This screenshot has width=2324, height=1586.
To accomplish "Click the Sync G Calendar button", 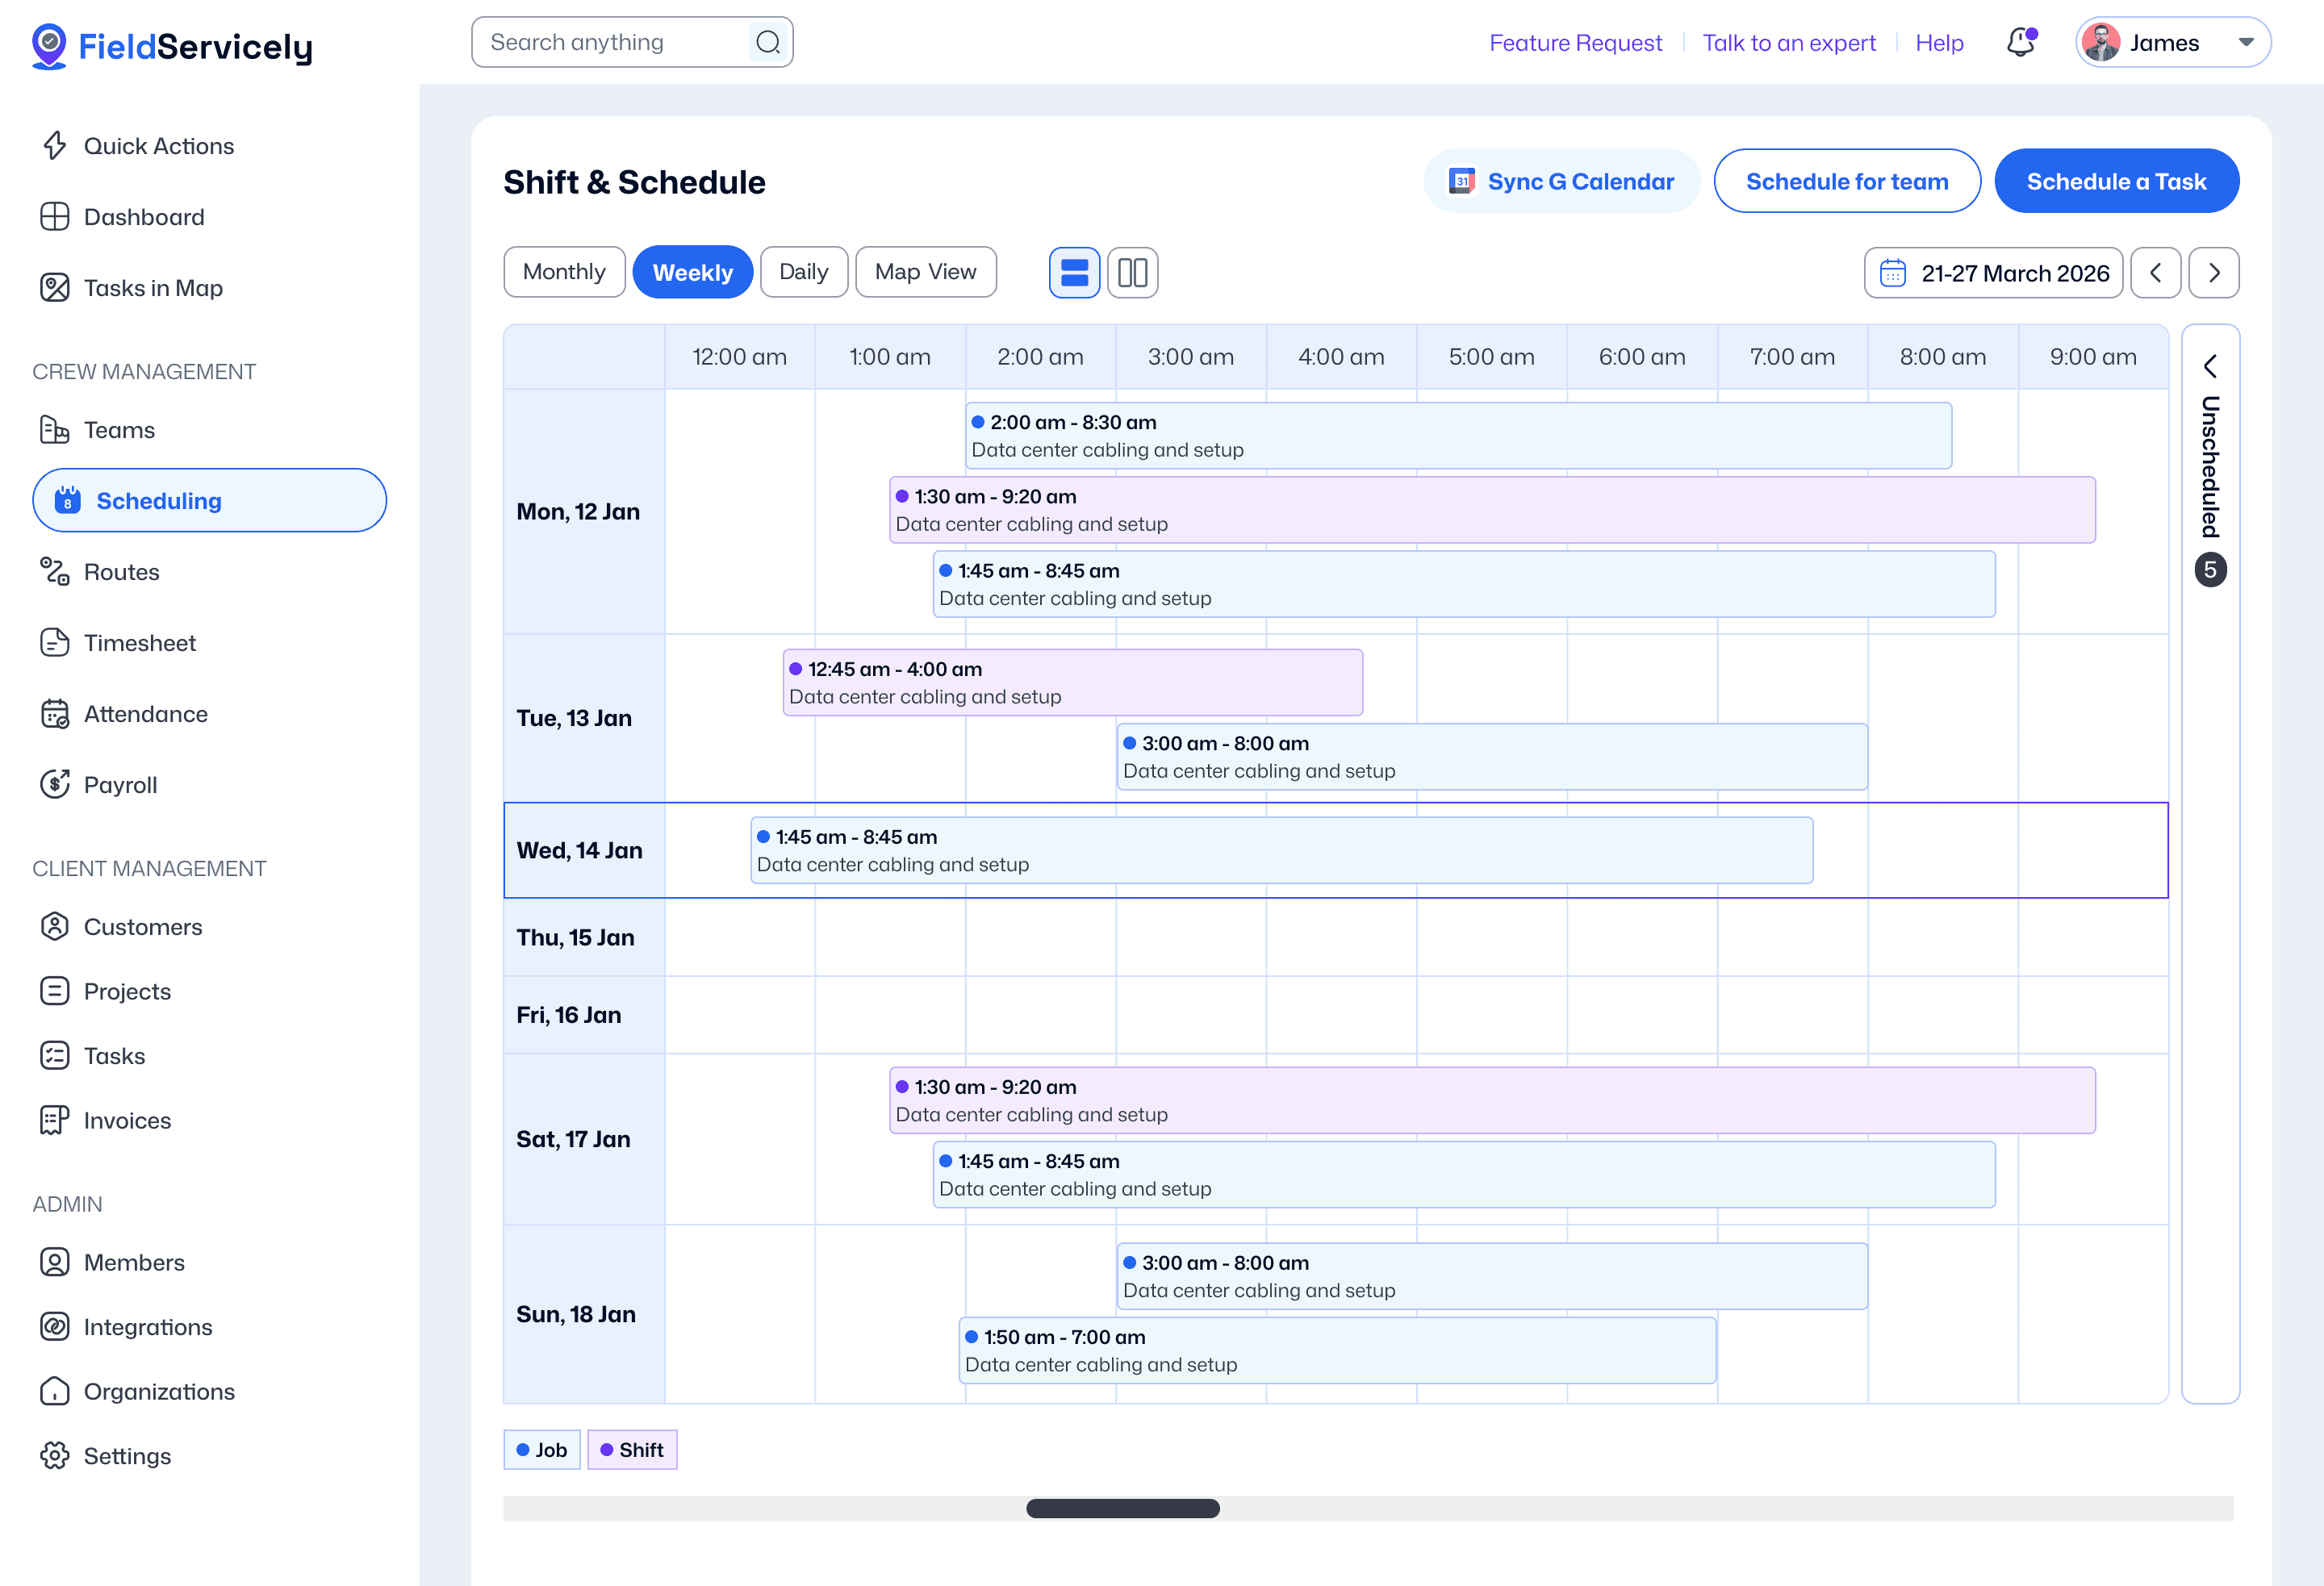I will [1561, 181].
